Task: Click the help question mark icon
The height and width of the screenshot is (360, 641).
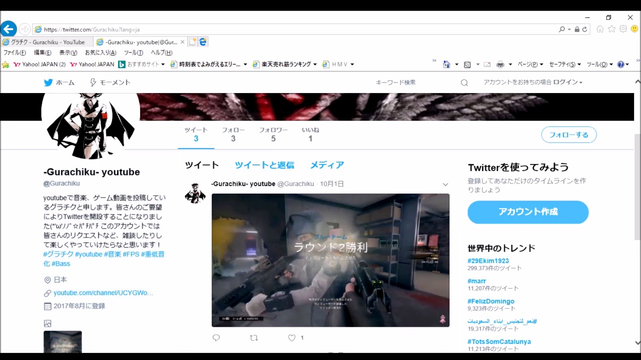Action: 621,64
